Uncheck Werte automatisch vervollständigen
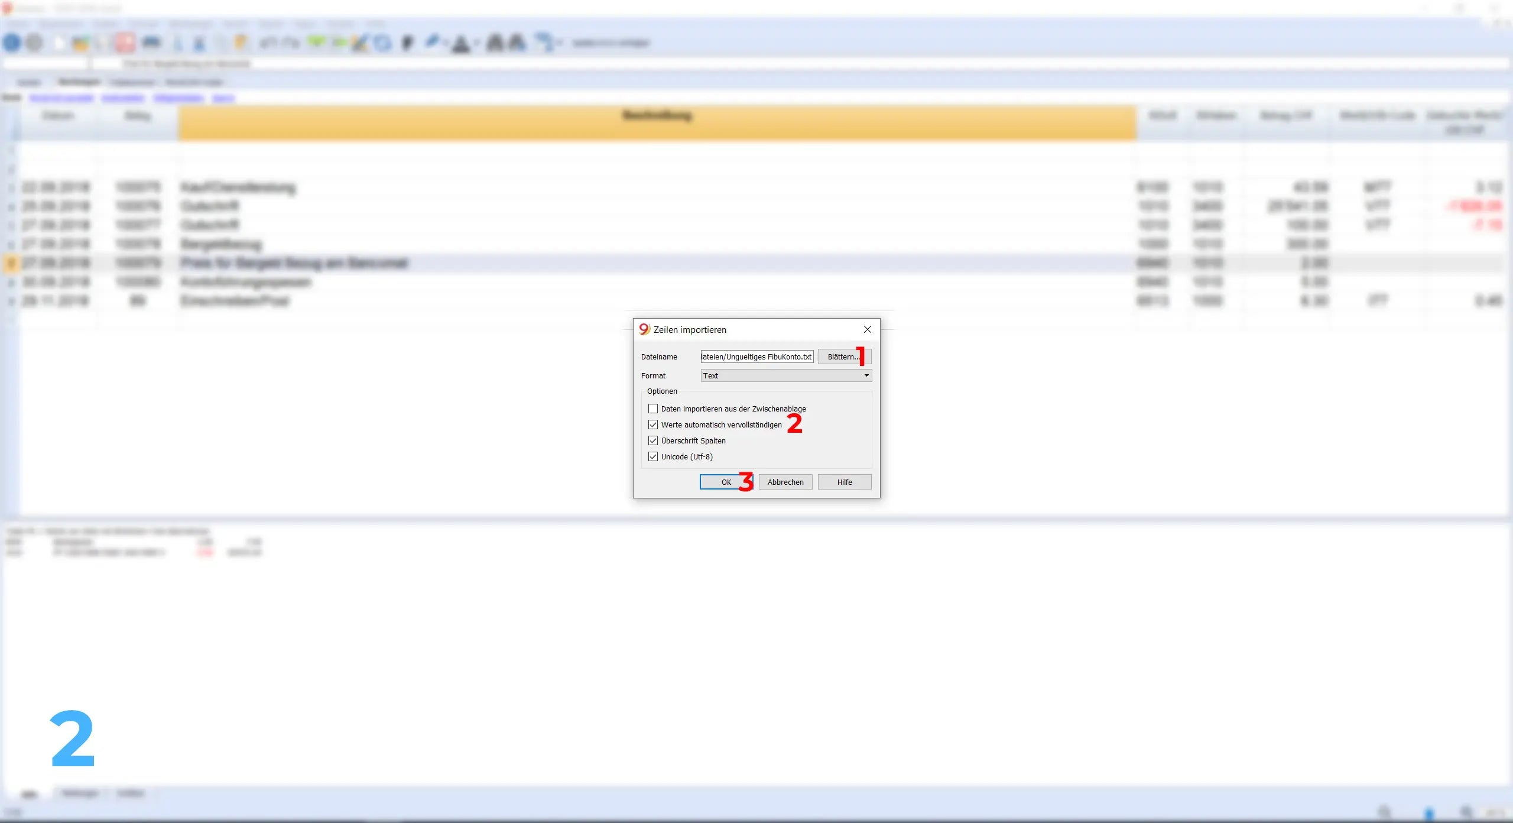The height and width of the screenshot is (823, 1513). tap(653, 425)
